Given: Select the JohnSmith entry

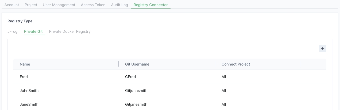Looking at the screenshot, I should point(29,91).
